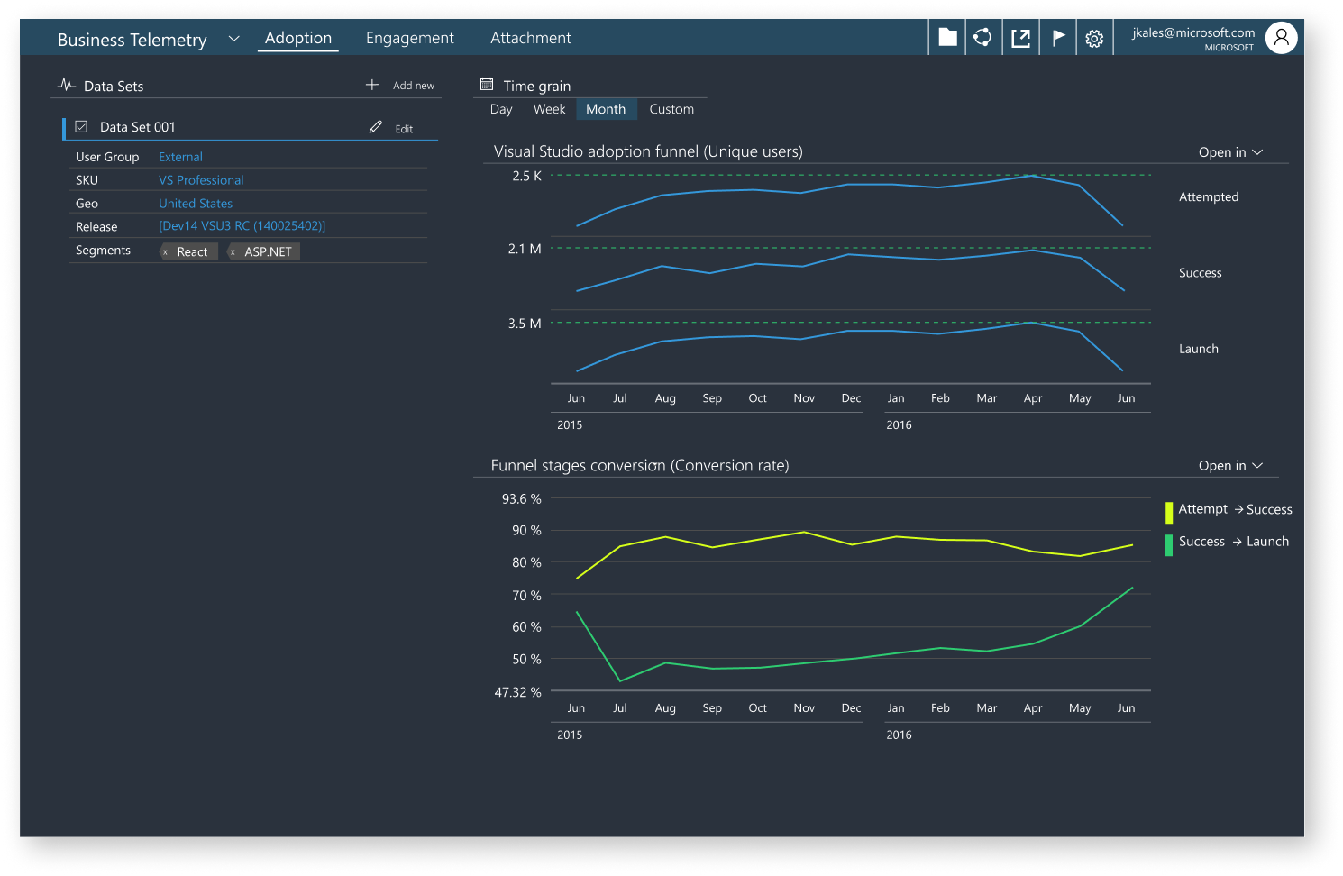
Task: Select Day time grain
Action: (501, 109)
